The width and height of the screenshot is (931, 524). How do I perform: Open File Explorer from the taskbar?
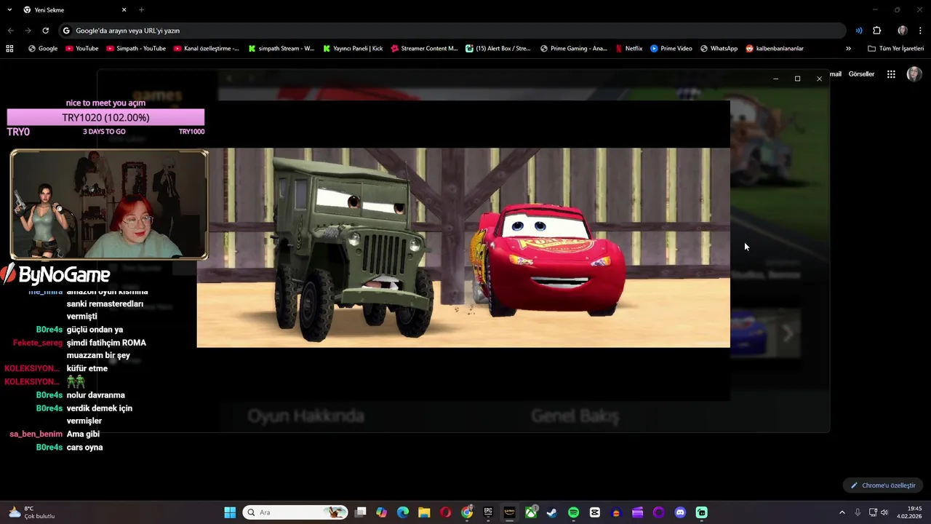point(424,512)
